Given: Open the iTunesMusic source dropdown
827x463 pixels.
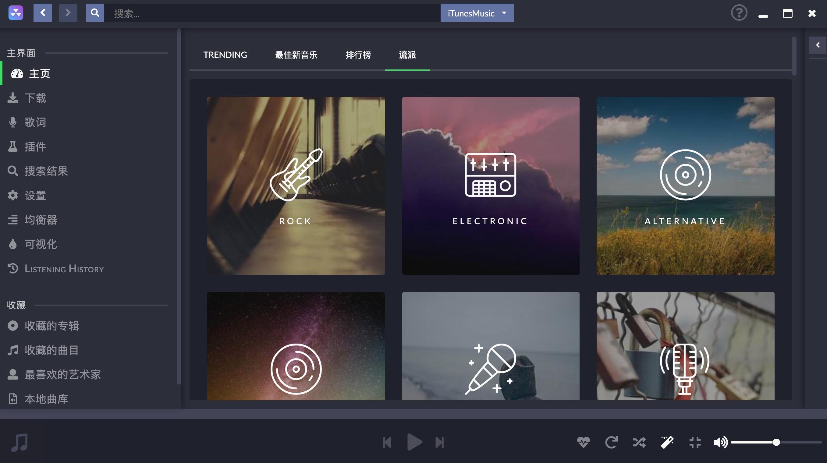Looking at the screenshot, I should click(477, 13).
